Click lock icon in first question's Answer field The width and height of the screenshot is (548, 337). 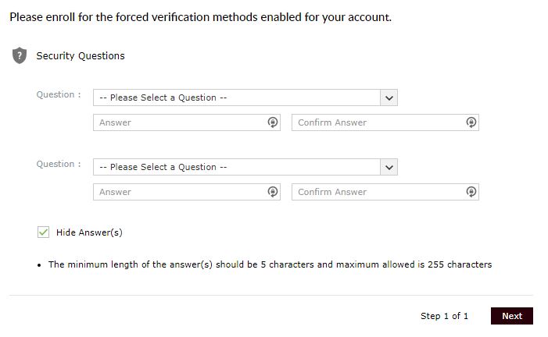[273, 122]
